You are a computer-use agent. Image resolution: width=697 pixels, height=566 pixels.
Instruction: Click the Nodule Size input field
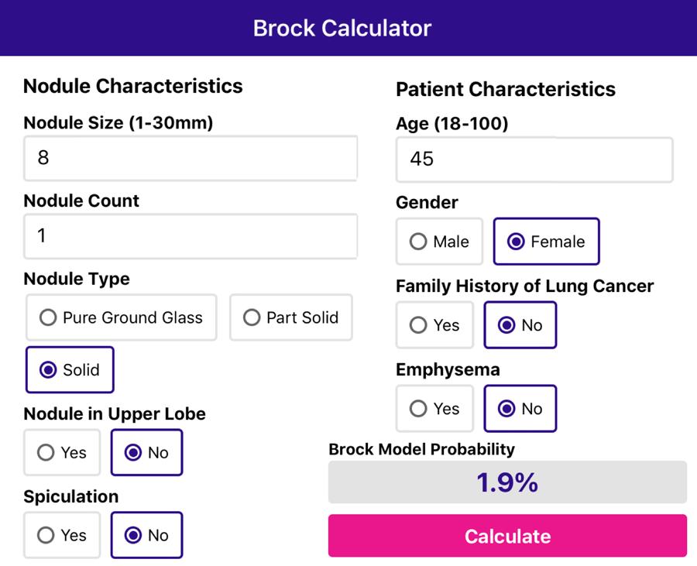coord(191,158)
